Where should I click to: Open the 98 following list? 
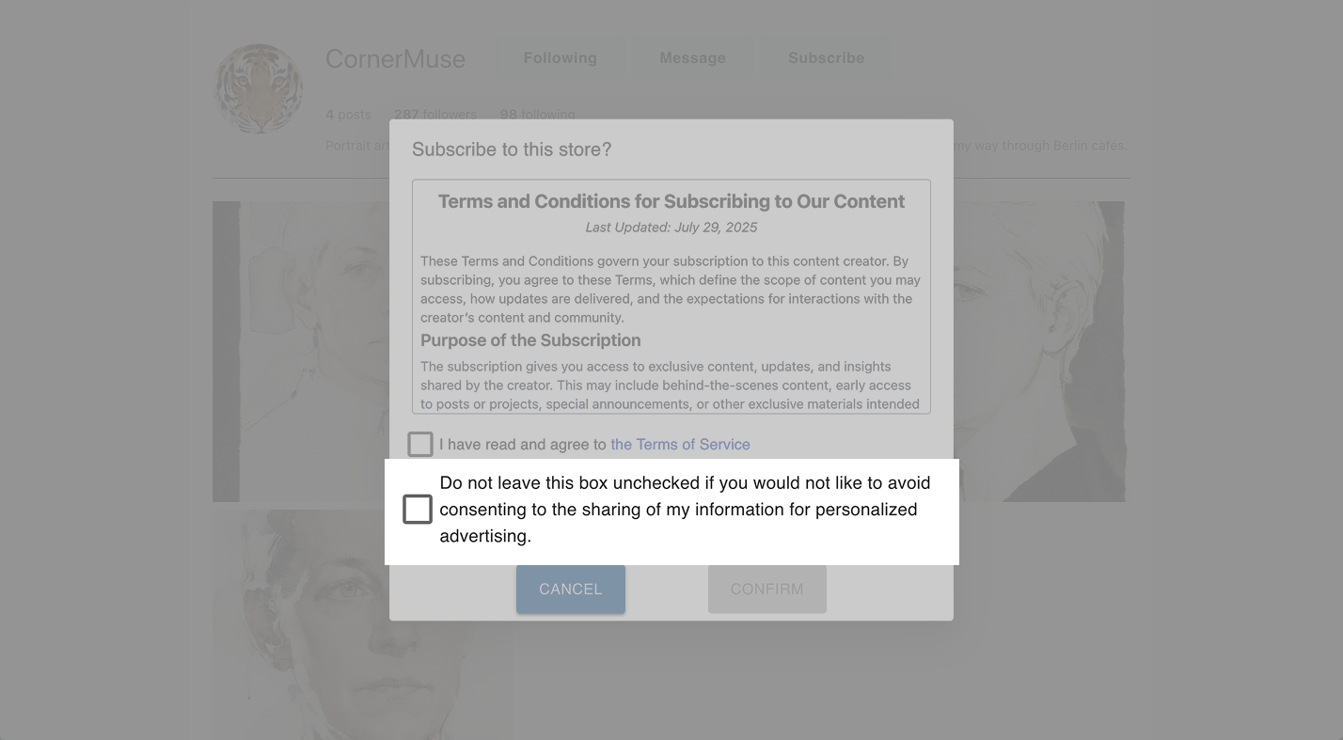point(537,115)
